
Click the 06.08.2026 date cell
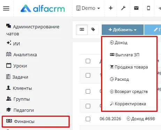click(x=110, y=119)
